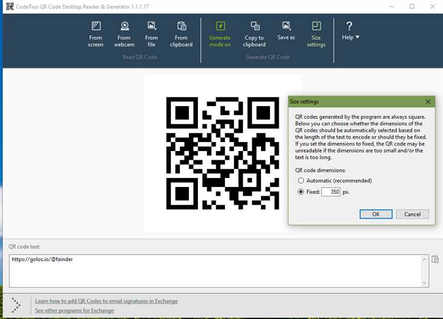Copy QR code to clipboard
The image size is (443, 319).
coord(255,34)
